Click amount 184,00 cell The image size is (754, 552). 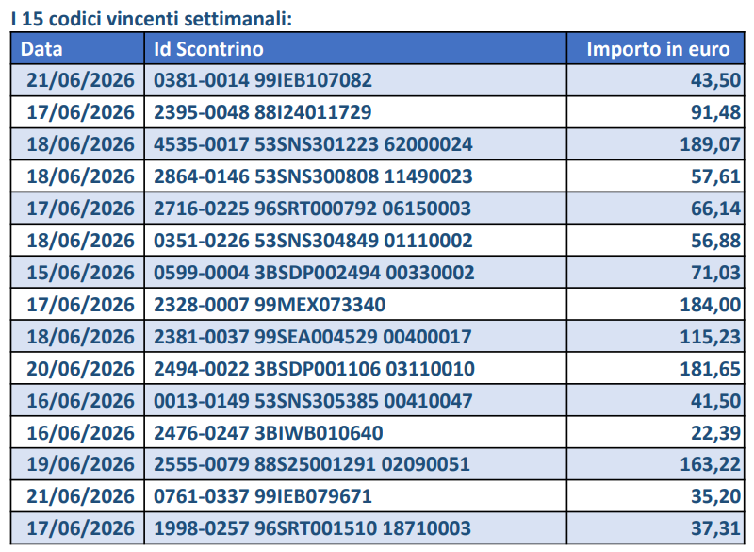pos(655,305)
